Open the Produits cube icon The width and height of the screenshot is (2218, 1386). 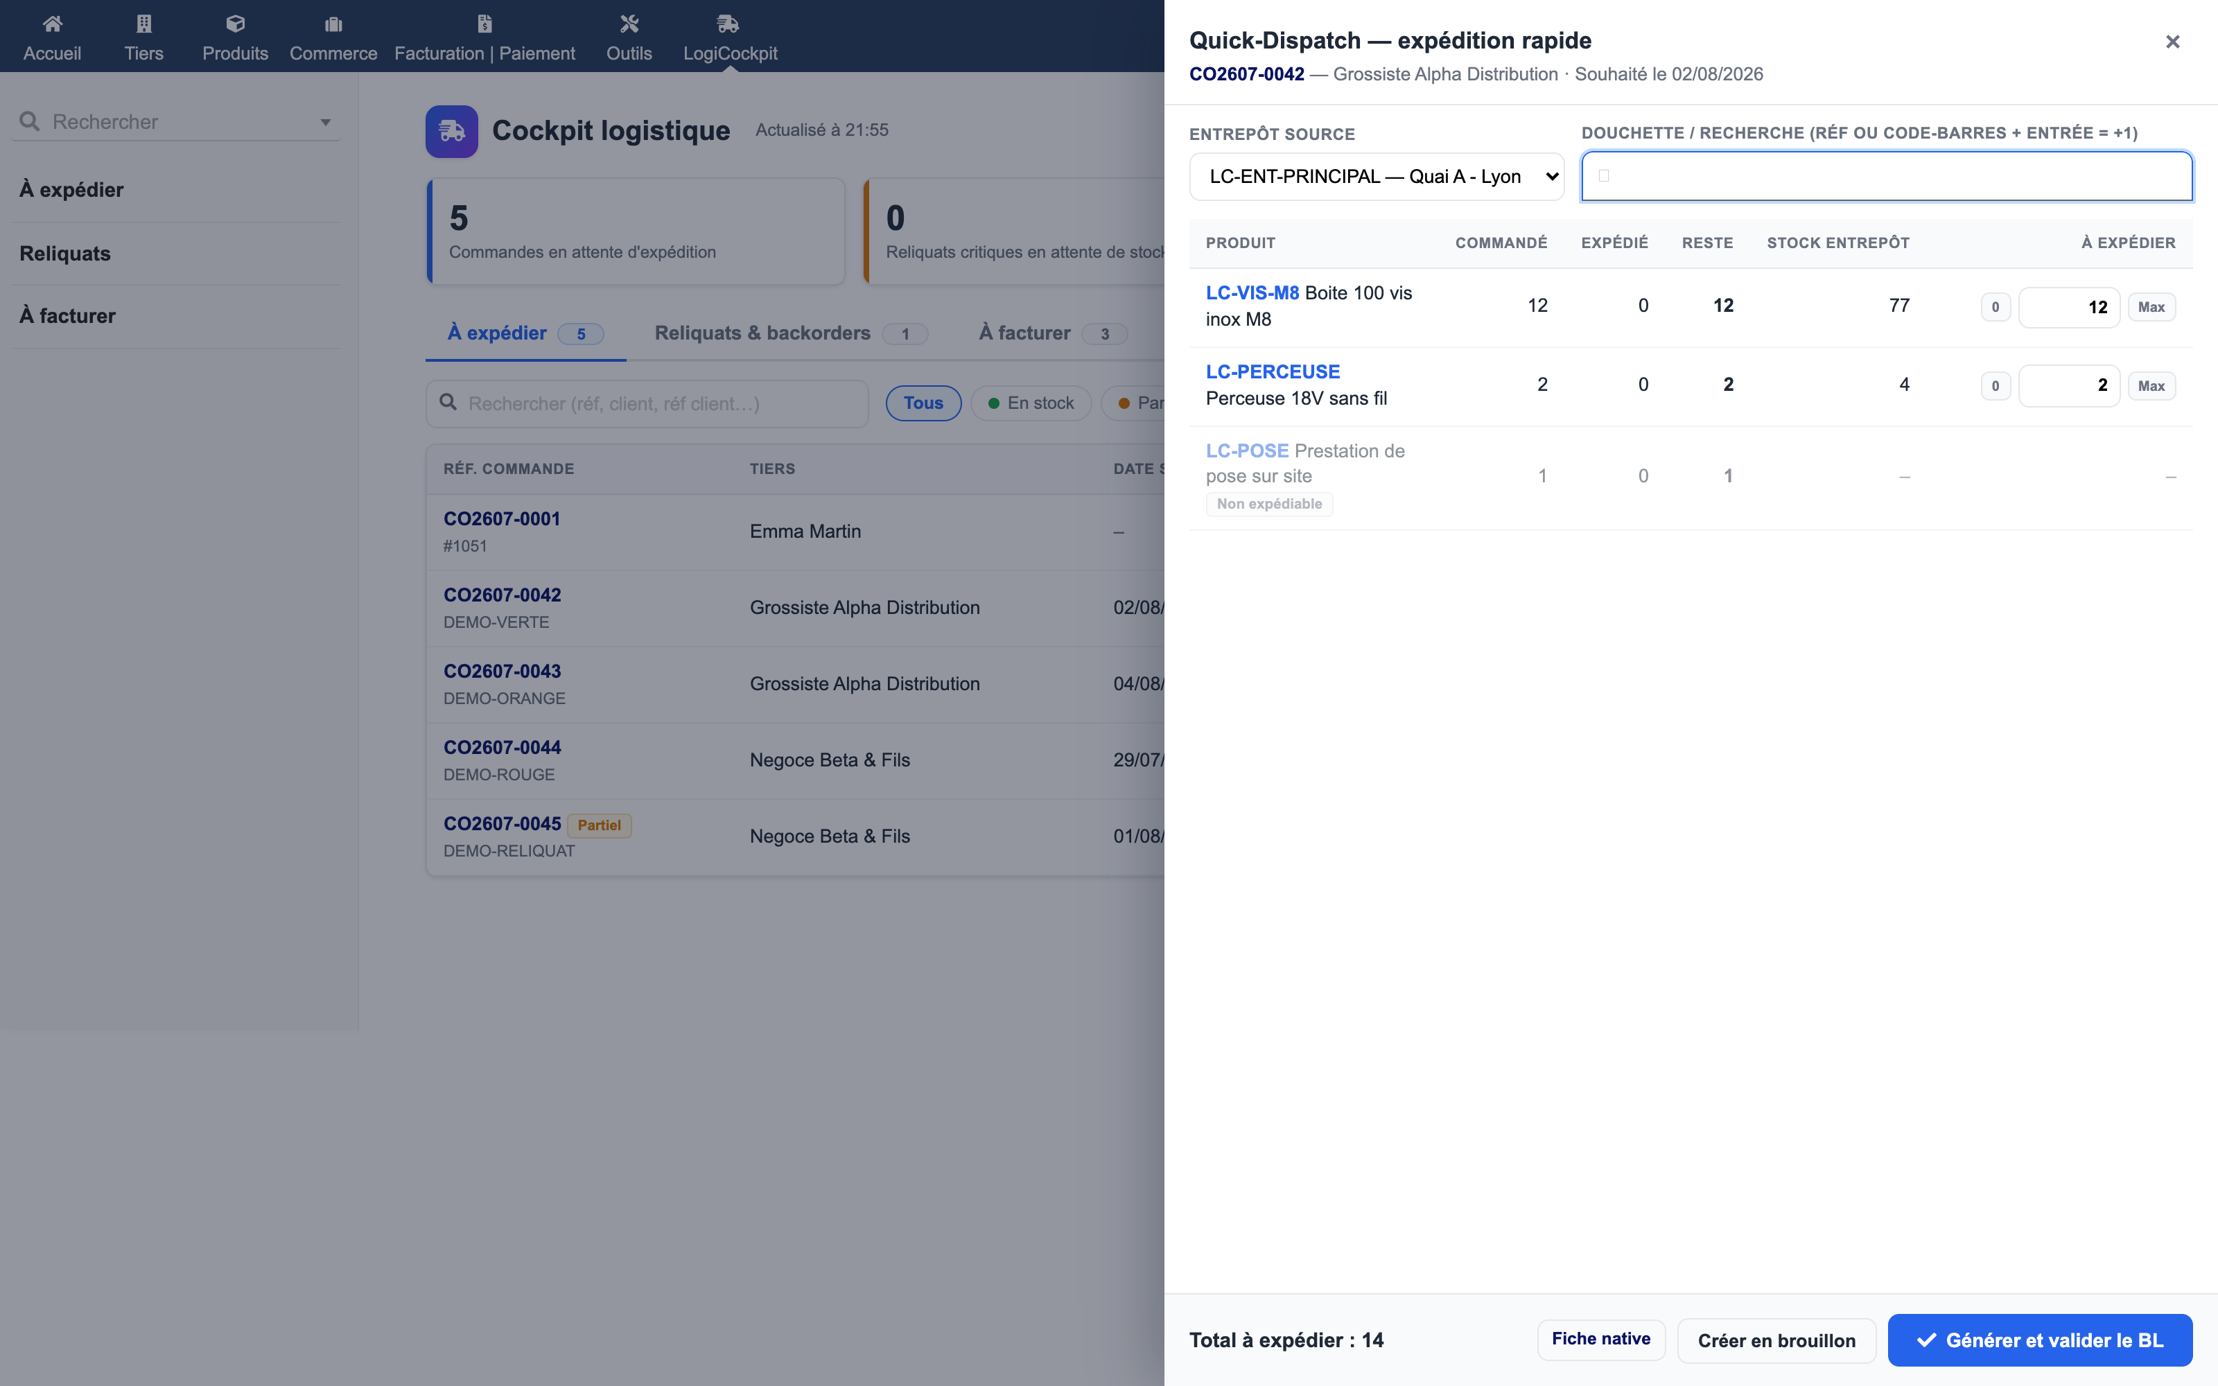[x=236, y=24]
